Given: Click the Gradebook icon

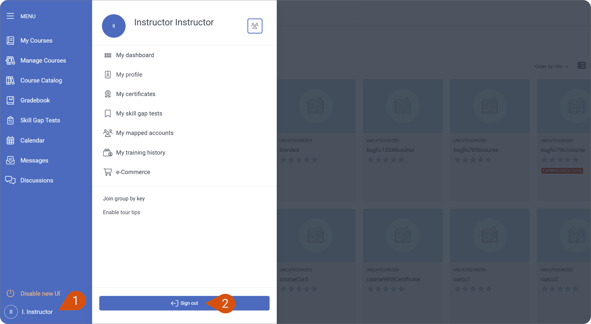Looking at the screenshot, I should click(10, 100).
